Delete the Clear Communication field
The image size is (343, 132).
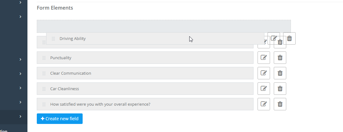tap(280, 73)
